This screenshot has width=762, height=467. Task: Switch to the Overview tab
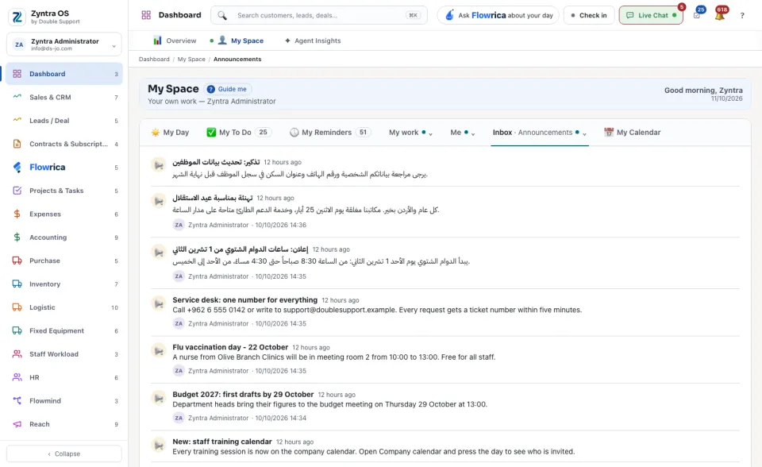(175, 41)
